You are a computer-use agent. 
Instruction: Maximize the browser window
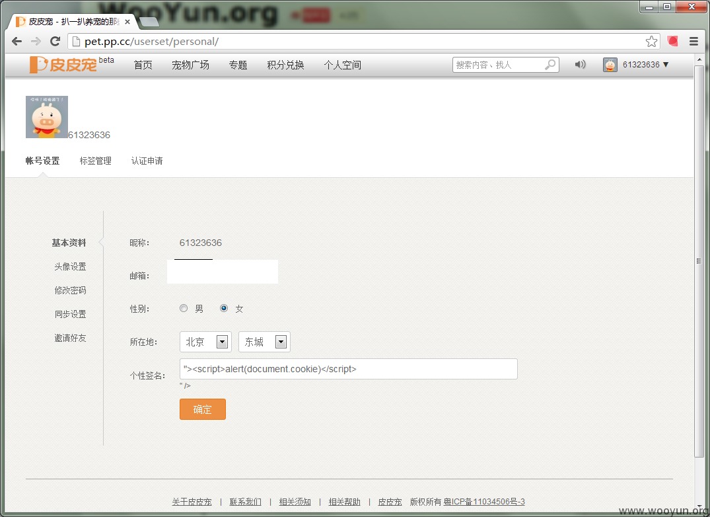click(667, 7)
